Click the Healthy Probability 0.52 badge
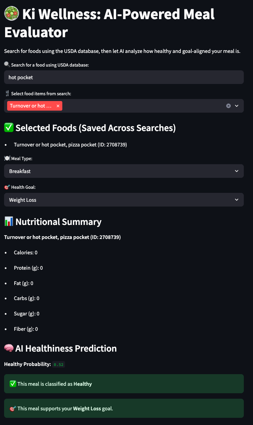The image size is (253, 425). (x=58, y=364)
